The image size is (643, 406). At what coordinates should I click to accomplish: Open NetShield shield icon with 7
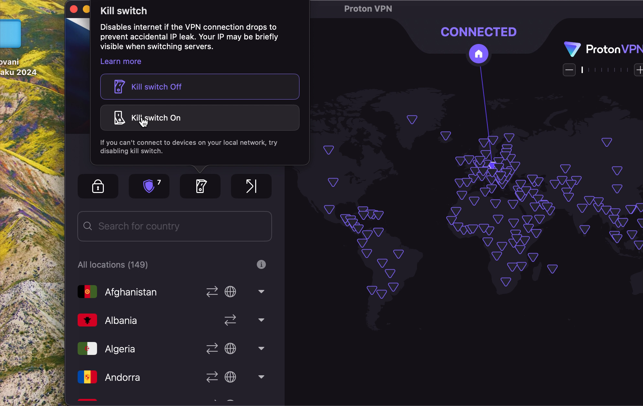tap(149, 186)
